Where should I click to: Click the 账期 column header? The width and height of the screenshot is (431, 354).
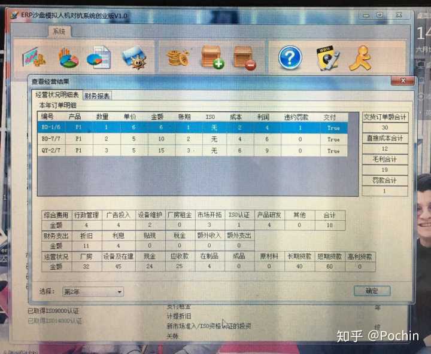point(184,117)
